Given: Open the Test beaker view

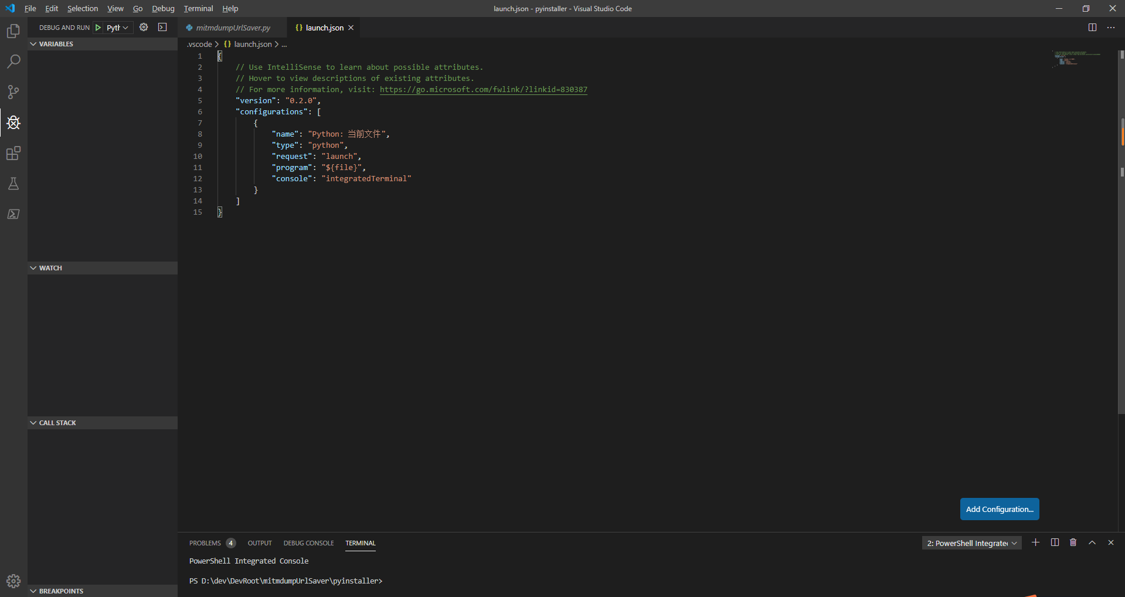Looking at the screenshot, I should click(x=13, y=184).
